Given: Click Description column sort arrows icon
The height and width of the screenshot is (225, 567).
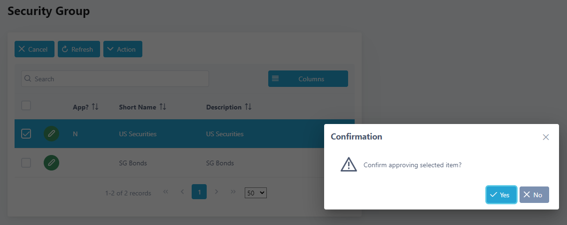Looking at the screenshot, I should click(248, 107).
